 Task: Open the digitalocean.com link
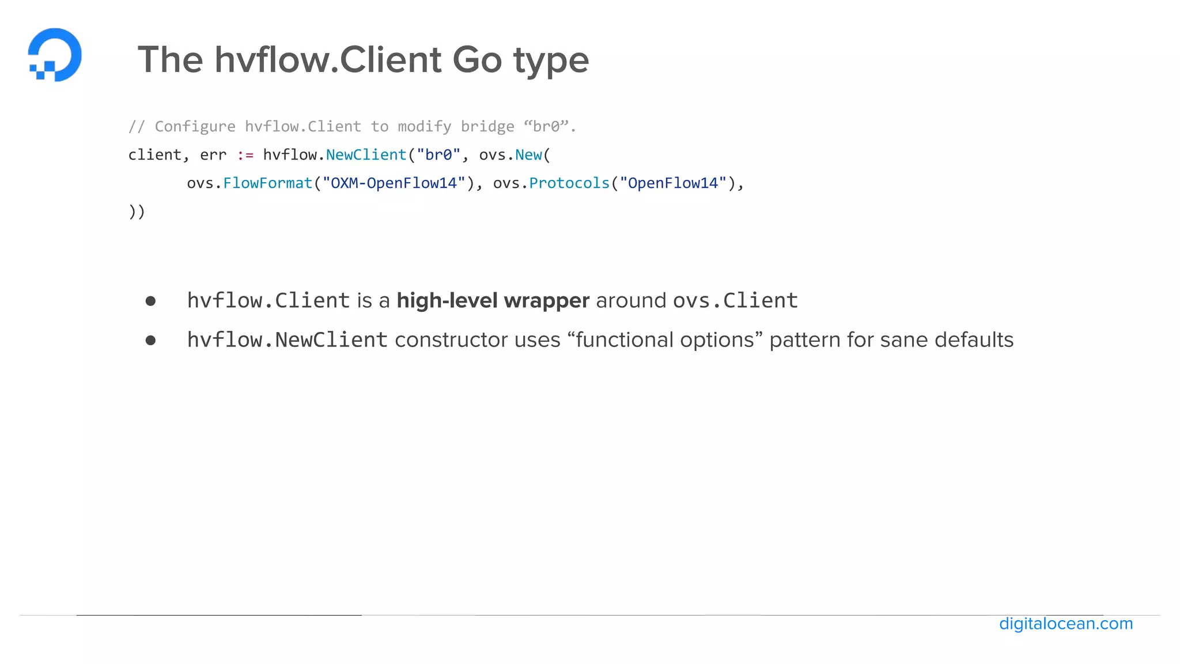(x=1066, y=624)
